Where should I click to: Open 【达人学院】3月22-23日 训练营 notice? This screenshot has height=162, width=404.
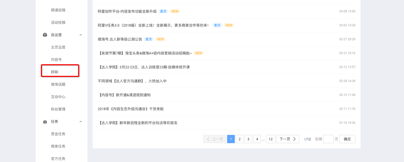[144, 67]
